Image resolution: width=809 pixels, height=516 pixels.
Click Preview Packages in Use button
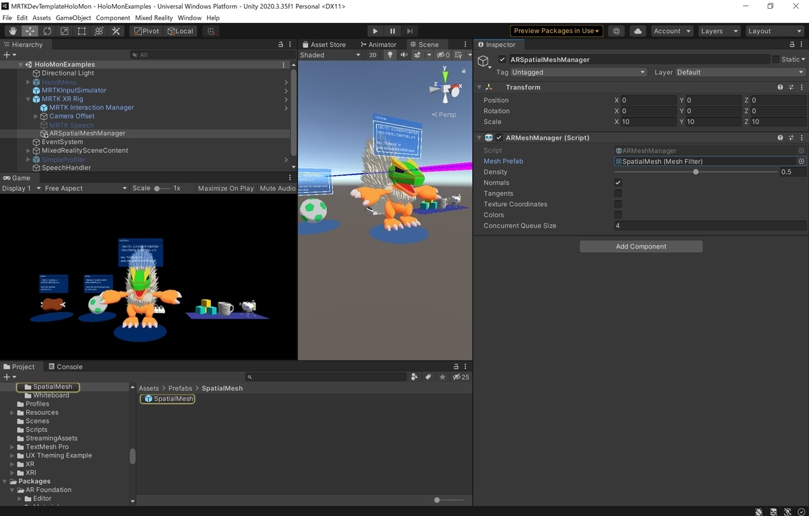(x=556, y=31)
